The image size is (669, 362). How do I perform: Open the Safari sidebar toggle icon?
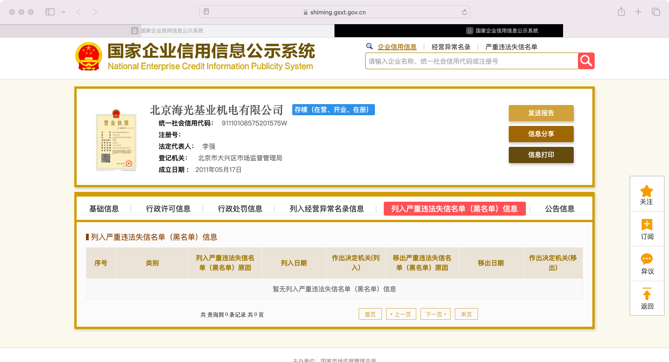[x=50, y=12]
